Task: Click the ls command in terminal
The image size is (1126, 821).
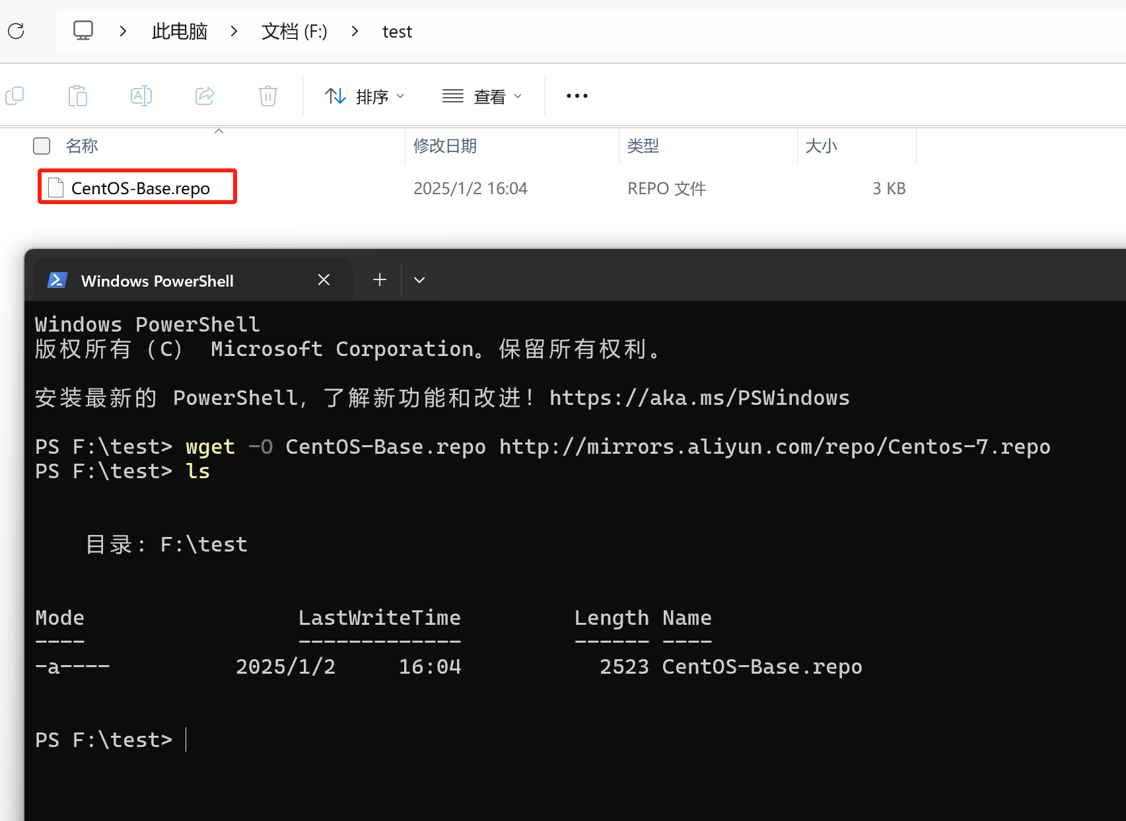Action: tap(197, 472)
